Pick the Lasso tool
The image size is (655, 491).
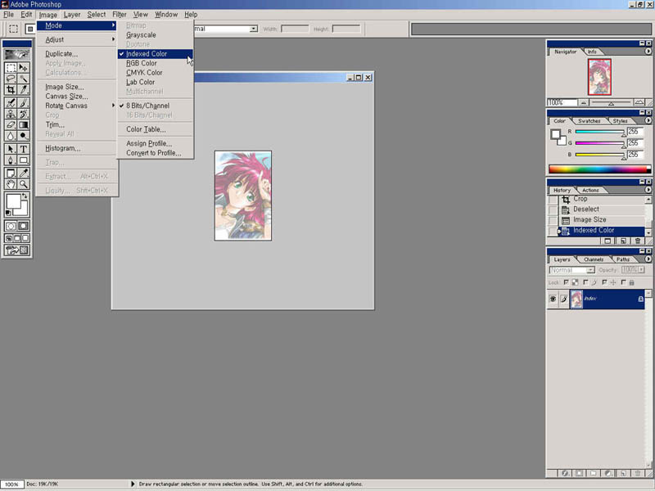11,79
